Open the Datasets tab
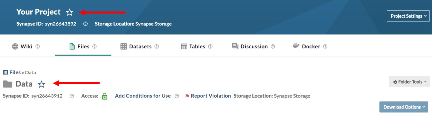 140,46
